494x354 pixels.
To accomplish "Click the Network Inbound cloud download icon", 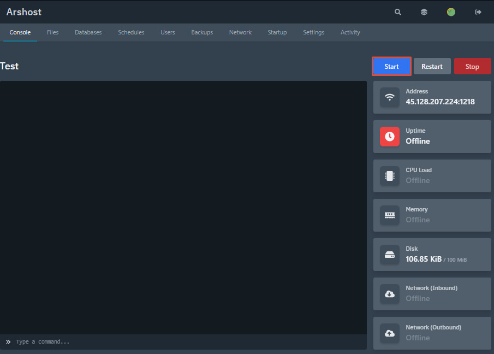I will [390, 294].
